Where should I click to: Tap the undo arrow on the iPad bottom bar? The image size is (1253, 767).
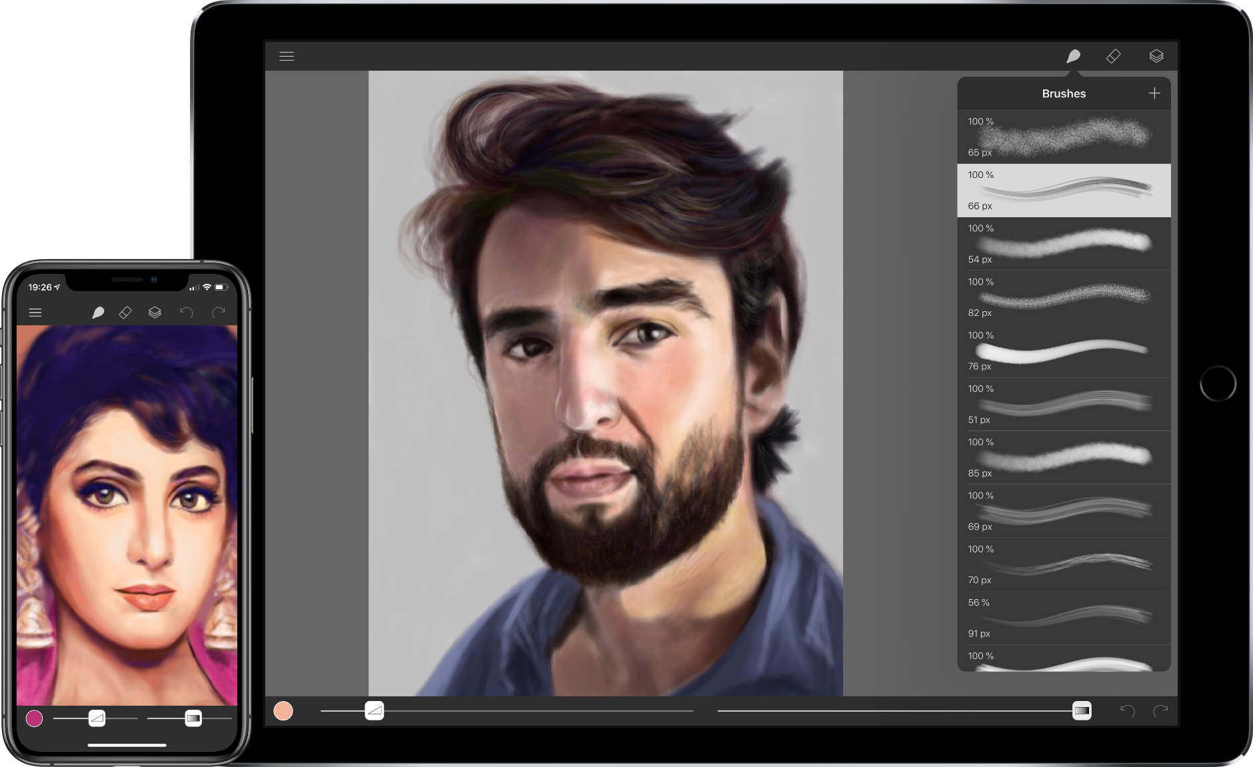coord(1128,711)
